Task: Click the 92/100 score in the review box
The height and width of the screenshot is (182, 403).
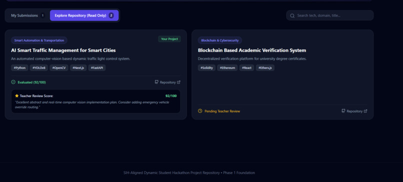Action: [x=171, y=96]
